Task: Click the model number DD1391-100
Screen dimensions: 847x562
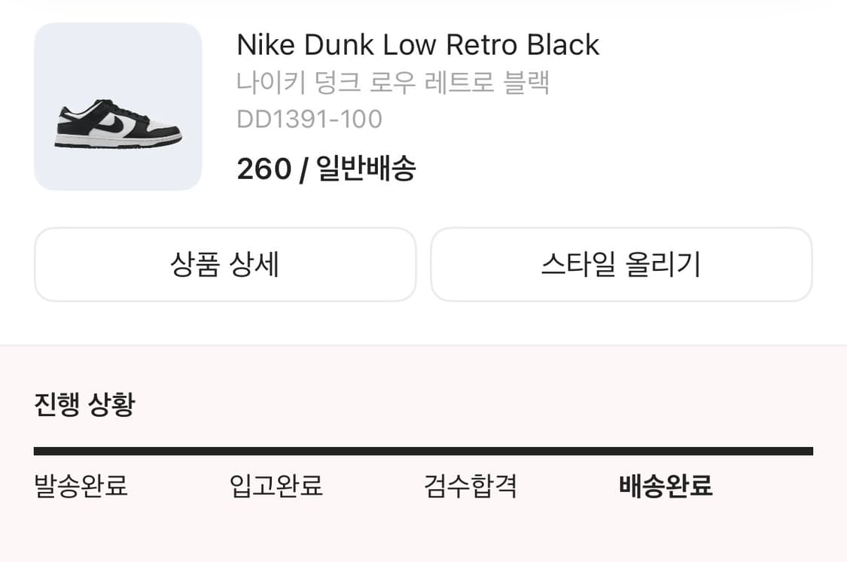Action: [x=309, y=119]
